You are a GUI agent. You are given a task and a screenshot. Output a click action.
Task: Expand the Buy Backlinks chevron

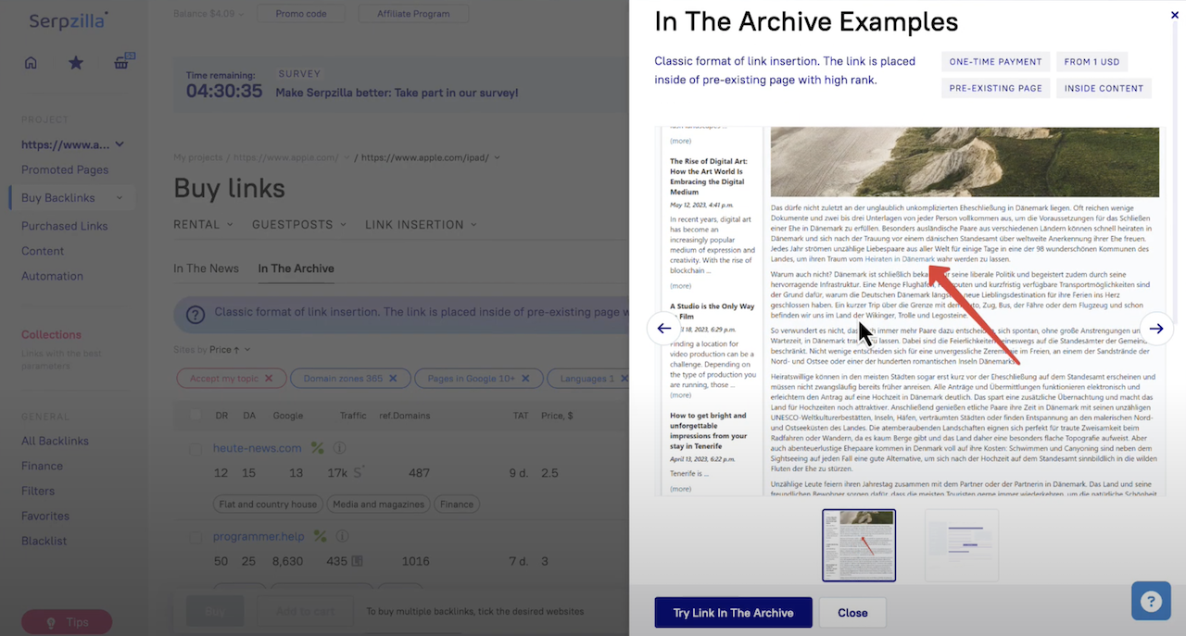(x=120, y=197)
